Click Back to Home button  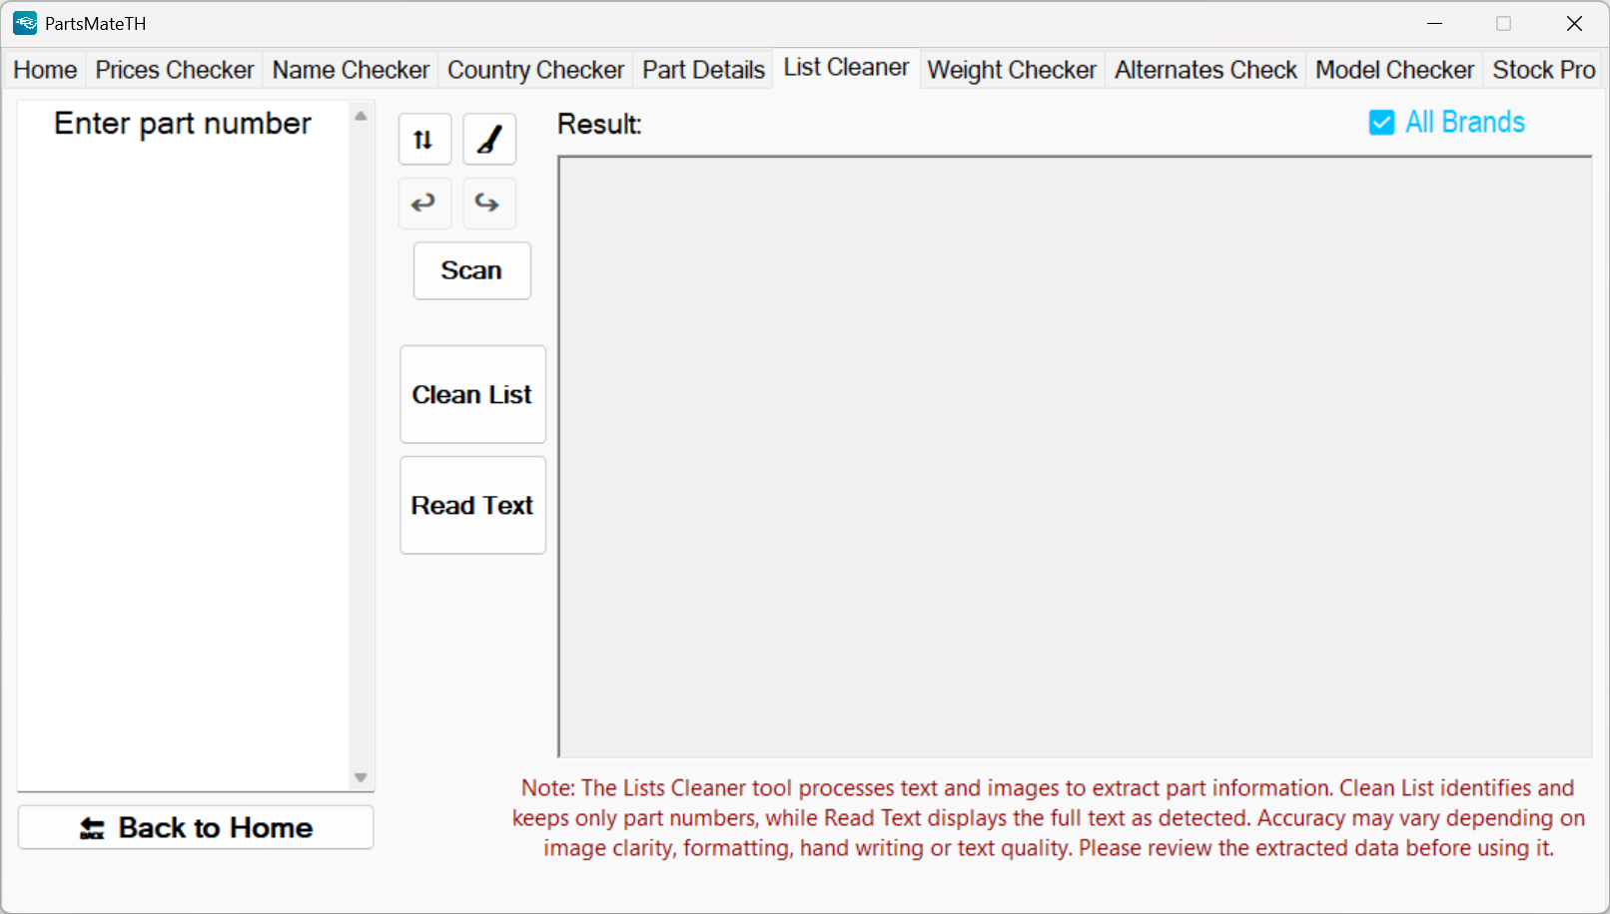click(196, 827)
